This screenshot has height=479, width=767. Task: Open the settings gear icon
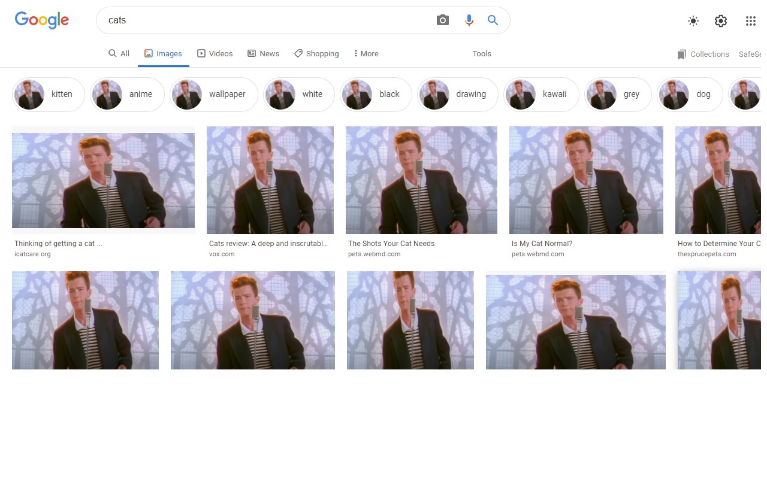pyautogui.click(x=721, y=21)
